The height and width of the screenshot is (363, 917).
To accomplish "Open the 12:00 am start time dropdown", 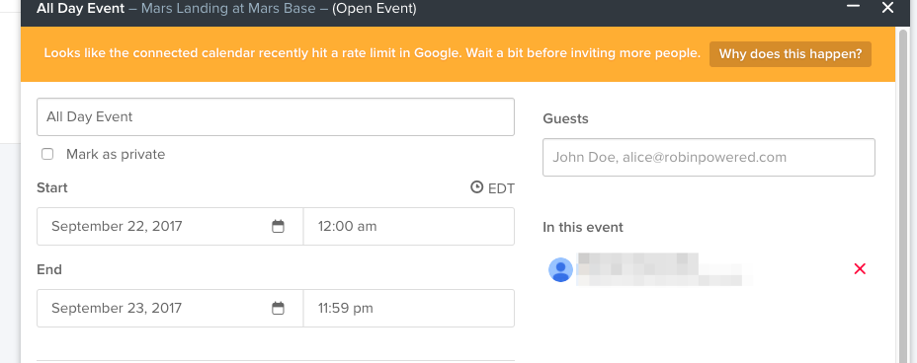I will click(x=409, y=227).
